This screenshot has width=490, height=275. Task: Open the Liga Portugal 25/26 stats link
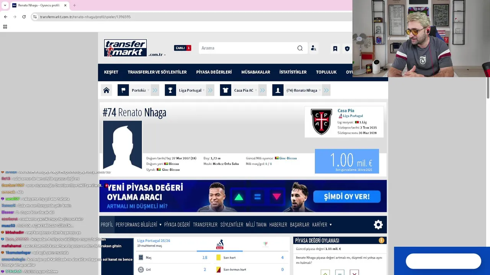tap(154, 241)
